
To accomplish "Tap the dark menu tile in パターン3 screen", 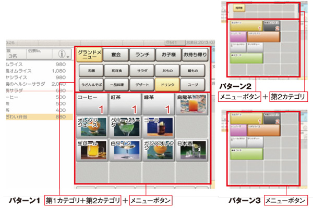I will pyautogui.click(x=272, y=118).
